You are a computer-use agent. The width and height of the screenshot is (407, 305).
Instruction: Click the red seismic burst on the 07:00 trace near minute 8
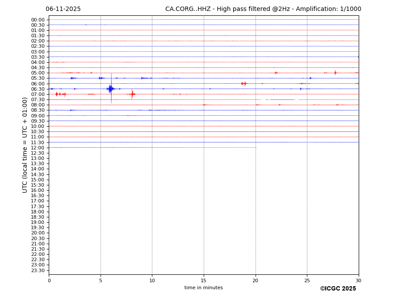132,94
